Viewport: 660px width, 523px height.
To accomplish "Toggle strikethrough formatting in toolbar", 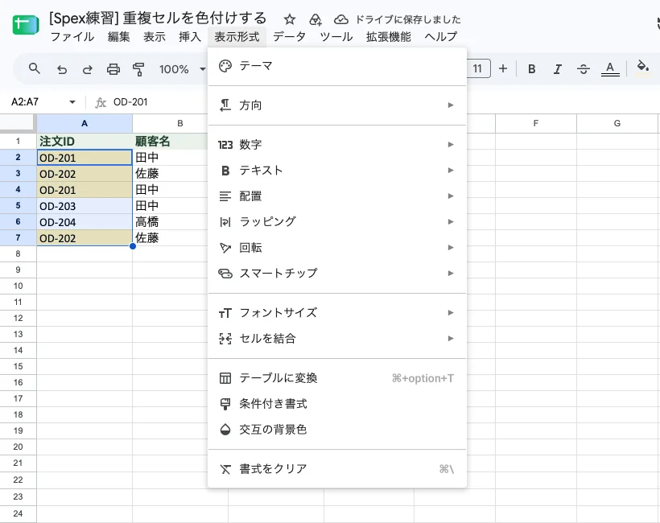I will [584, 69].
